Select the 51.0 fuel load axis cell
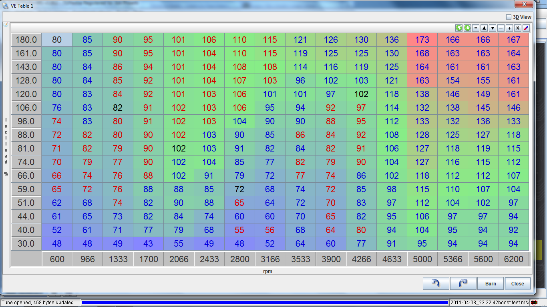 [26, 203]
